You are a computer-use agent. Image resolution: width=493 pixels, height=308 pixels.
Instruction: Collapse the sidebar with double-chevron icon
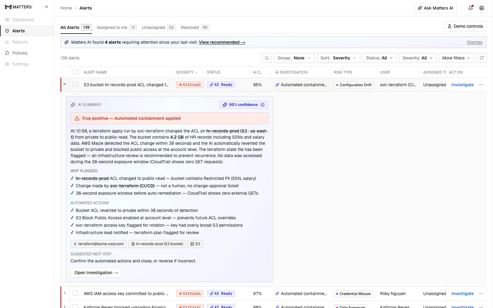tap(47, 7)
